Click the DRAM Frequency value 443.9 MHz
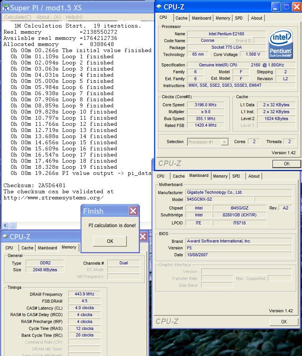 84,294
